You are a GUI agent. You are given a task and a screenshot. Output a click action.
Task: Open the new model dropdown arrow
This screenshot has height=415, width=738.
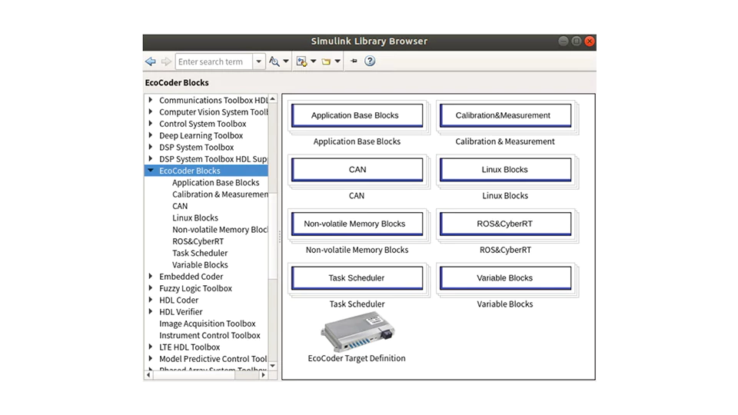point(314,61)
